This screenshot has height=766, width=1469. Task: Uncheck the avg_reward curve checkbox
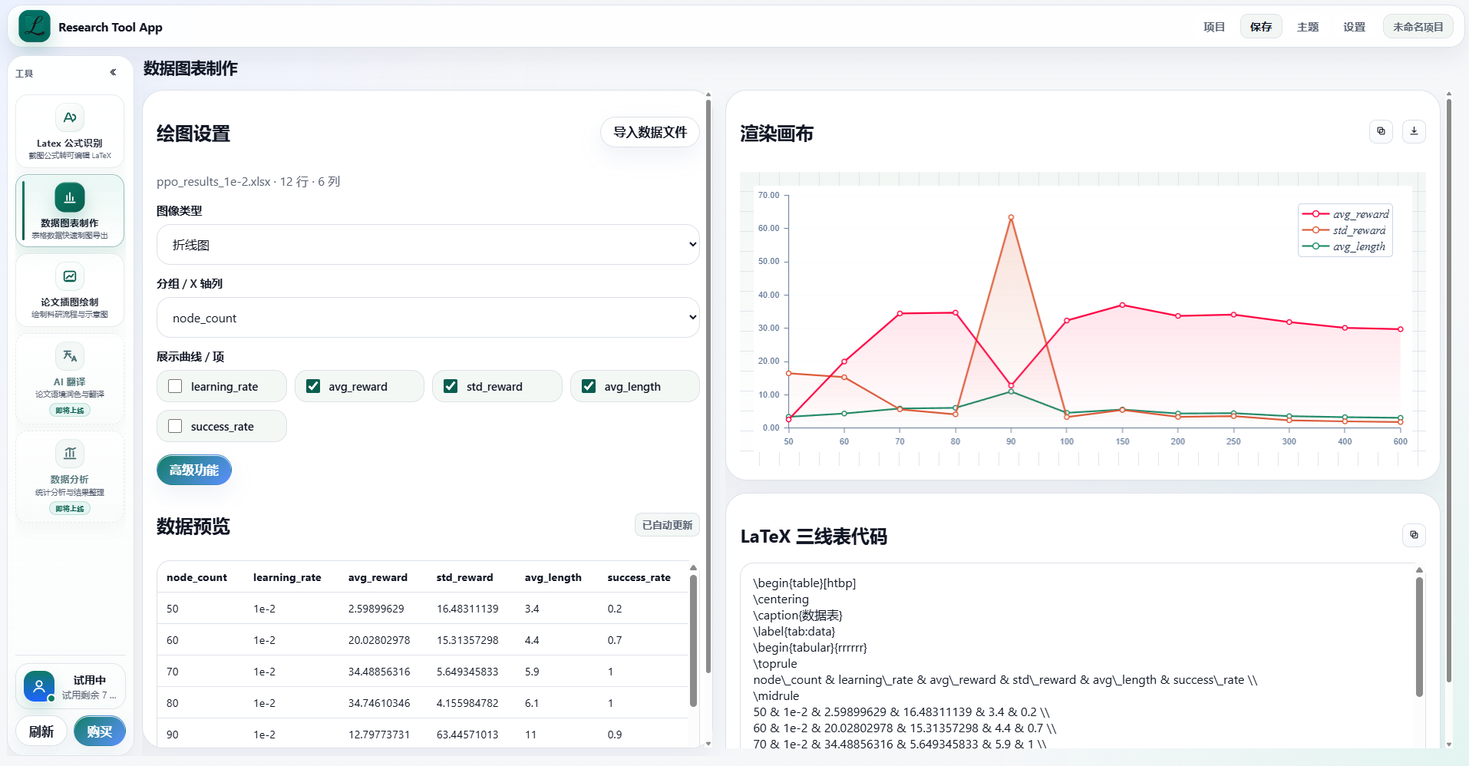coord(313,386)
